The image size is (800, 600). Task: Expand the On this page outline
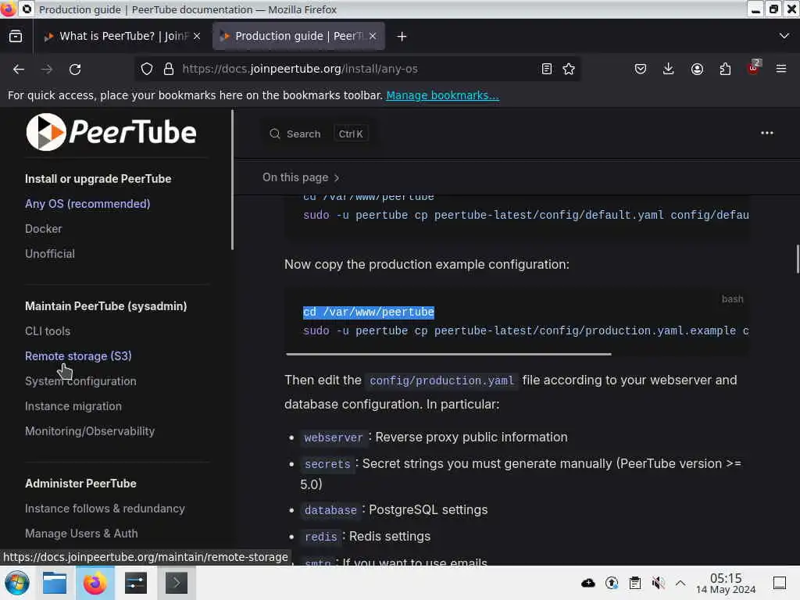tap(301, 177)
